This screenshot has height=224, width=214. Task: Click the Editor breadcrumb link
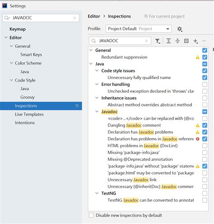[94, 16]
